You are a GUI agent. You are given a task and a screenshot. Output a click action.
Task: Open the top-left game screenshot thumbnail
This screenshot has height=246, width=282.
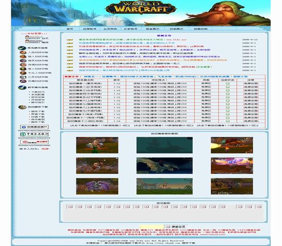97,145
